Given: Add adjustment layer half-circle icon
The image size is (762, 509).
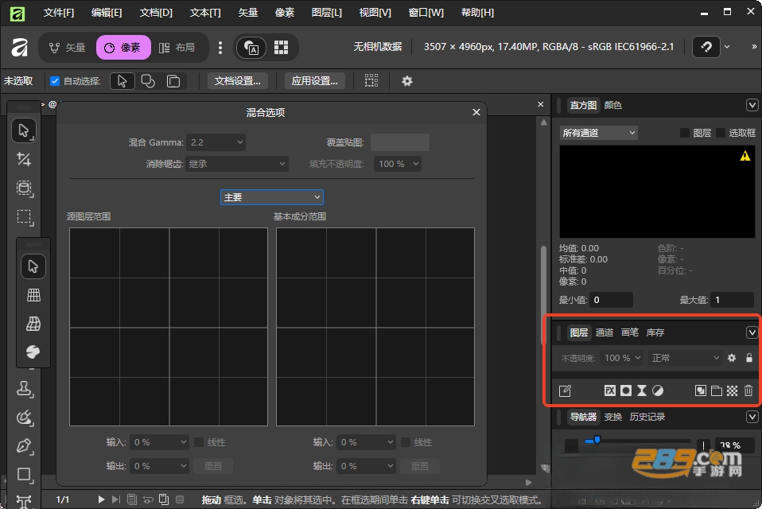Looking at the screenshot, I should point(658,390).
